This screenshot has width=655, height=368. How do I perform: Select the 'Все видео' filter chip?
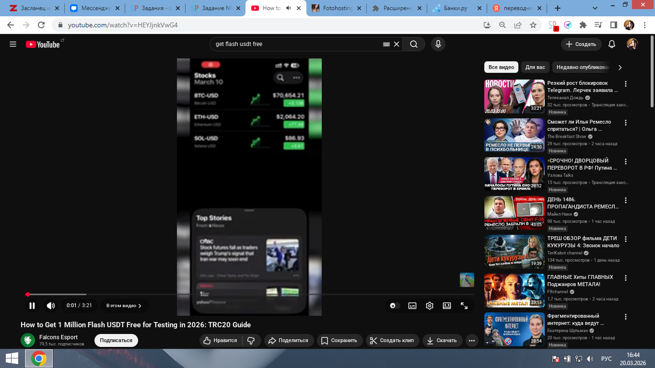pos(501,68)
